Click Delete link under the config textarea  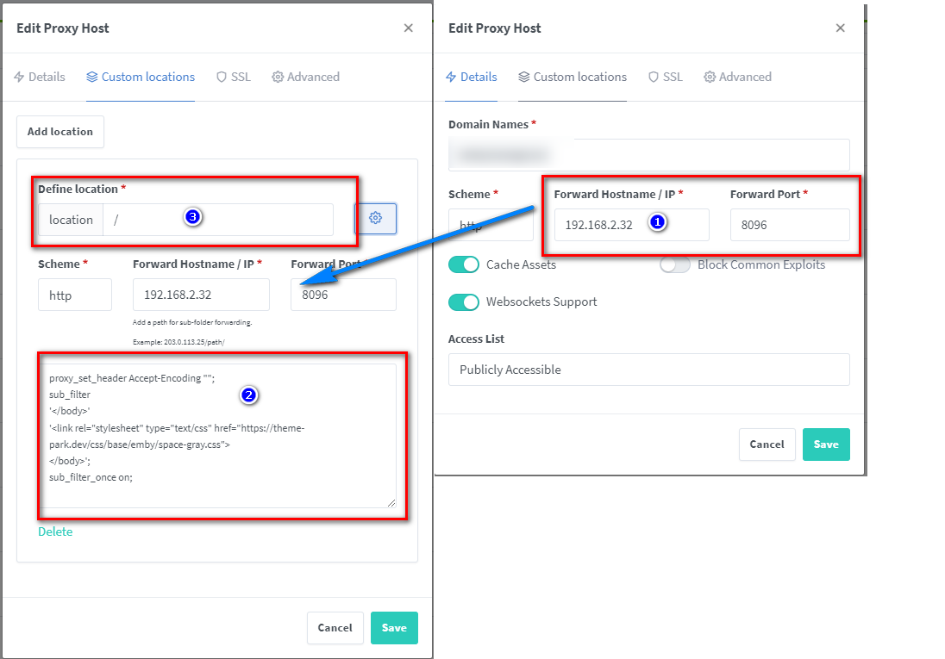click(55, 532)
